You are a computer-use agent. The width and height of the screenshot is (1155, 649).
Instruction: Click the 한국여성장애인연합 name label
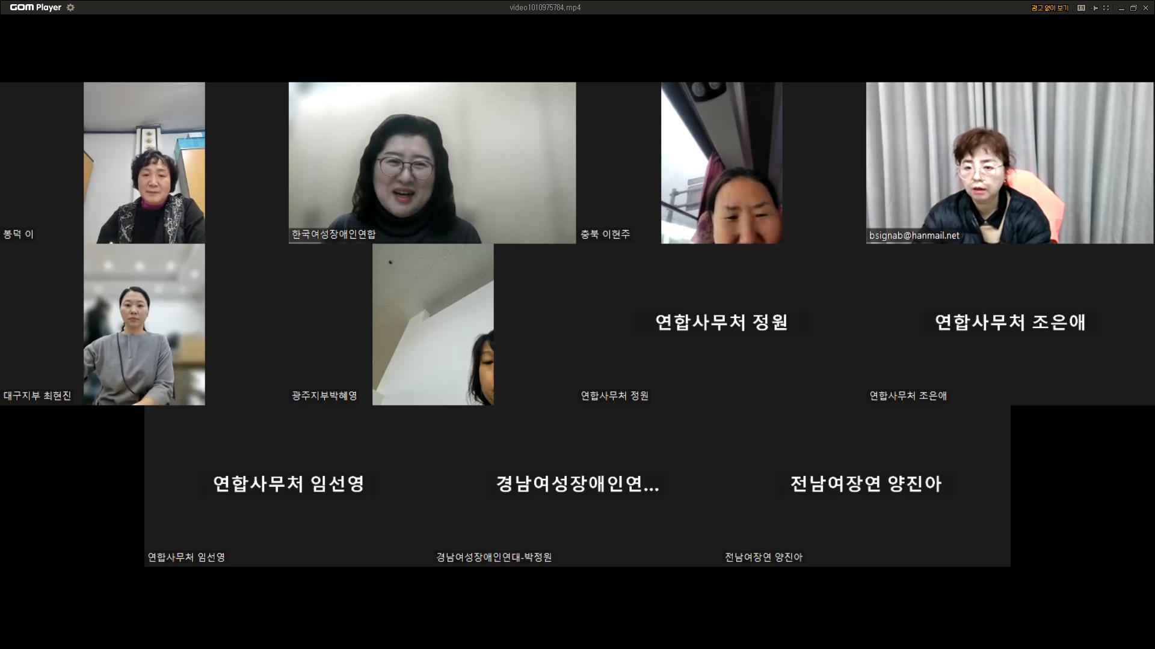tap(334, 234)
